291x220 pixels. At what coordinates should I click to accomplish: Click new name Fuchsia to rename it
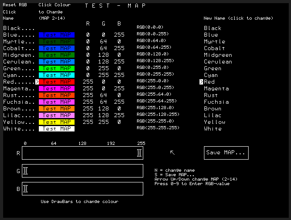216,102
